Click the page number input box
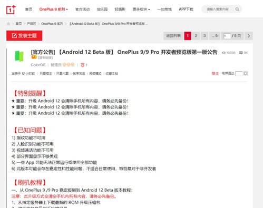This screenshot has height=208, width=263. tap(227, 36)
